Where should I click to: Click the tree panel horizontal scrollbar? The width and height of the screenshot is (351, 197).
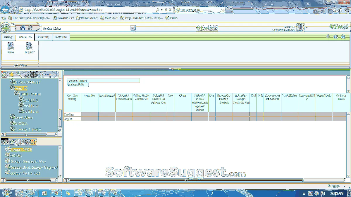(30, 134)
